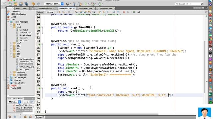Toggle Rectangular Selection icon in editor toolbar
The width and height of the screenshot is (213, 119).
coord(94,12)
